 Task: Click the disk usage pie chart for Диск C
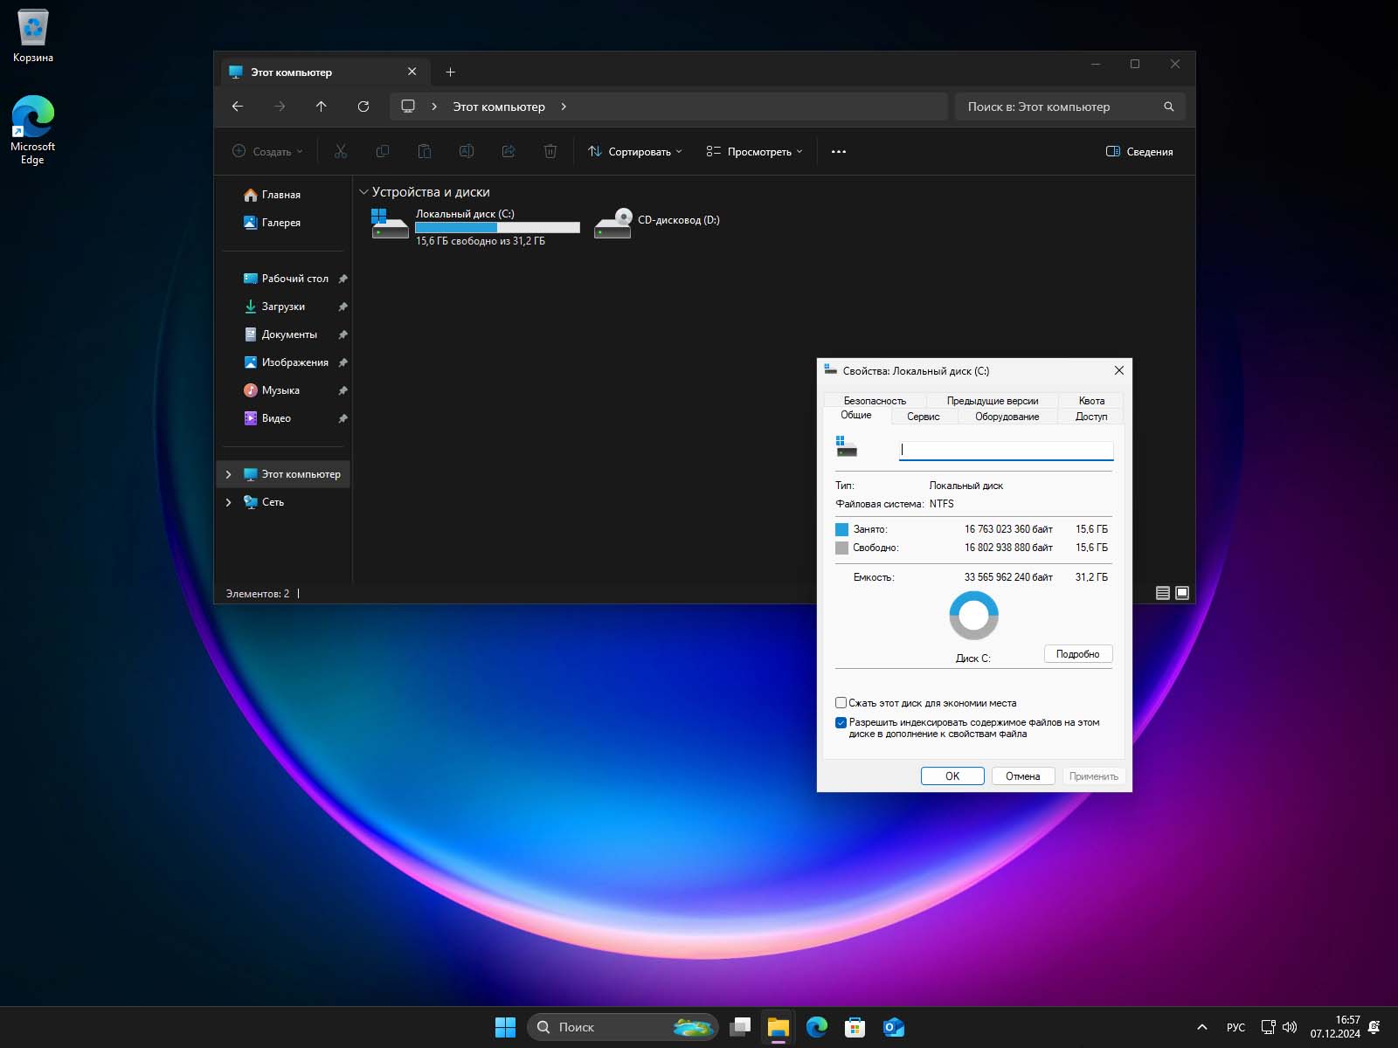(x=973, y=615)
